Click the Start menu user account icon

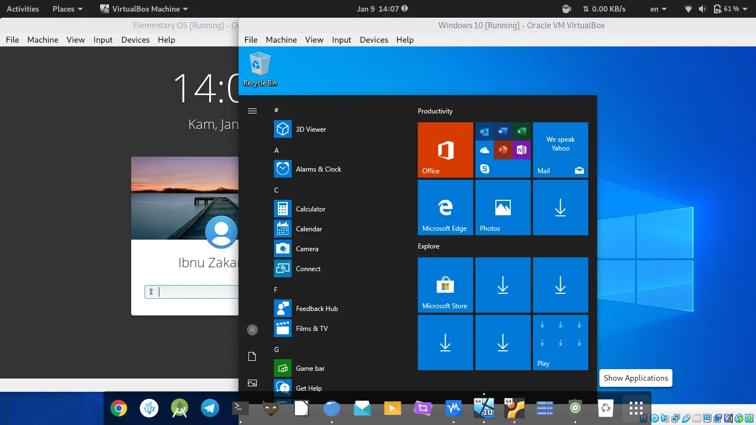252,330
